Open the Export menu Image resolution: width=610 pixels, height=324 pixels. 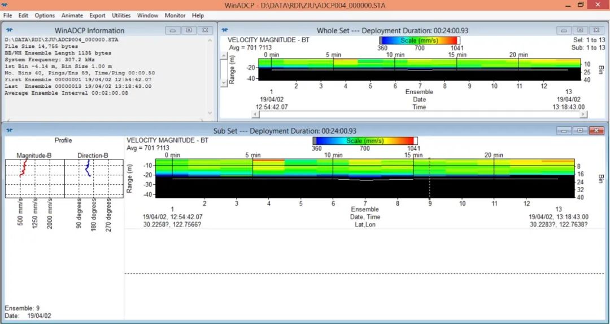click(97, 15)
